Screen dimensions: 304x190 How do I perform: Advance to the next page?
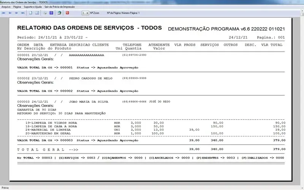pos(16,13)
